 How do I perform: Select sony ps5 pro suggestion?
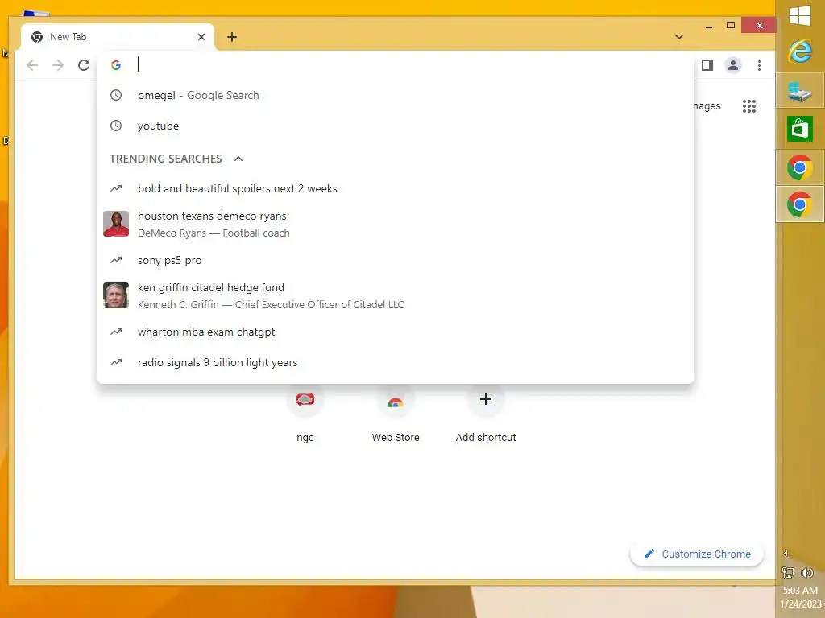[x=395, y=260]
